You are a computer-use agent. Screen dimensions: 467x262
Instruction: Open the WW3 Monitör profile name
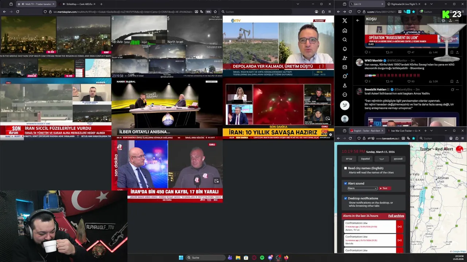coord(374,60)
